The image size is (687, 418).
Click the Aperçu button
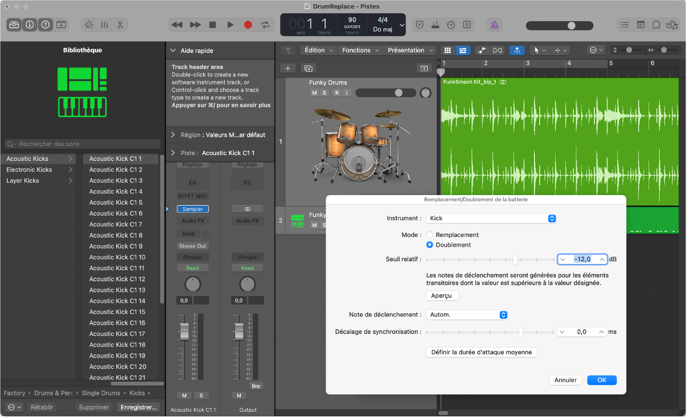coord(442,295)
